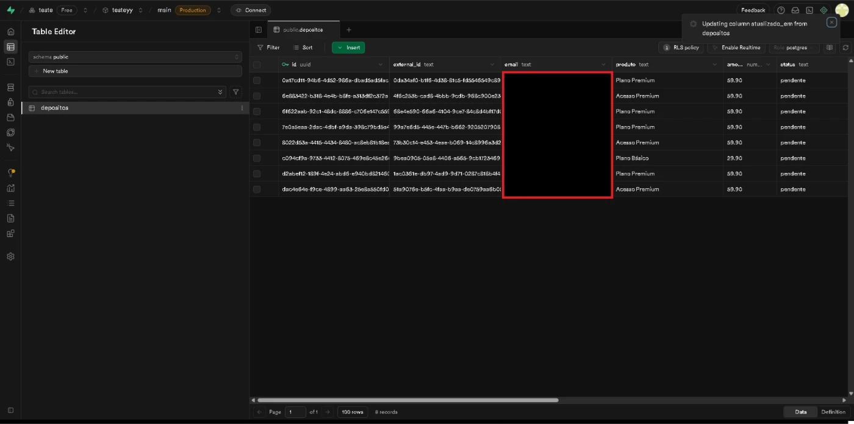The width and height of the screenshot is (854, 424).
Task: Click the New table button
Action: point(135,71)
